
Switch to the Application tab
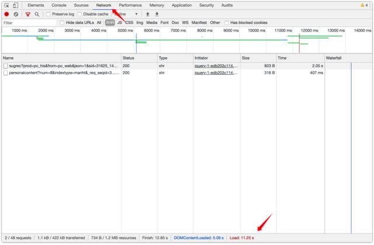[182, 5]
